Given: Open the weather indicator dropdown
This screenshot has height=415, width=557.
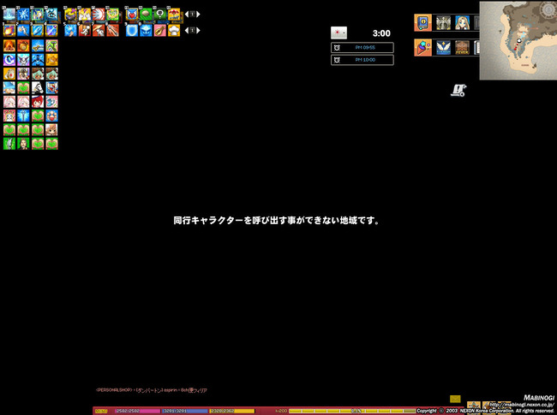Looking at the screenshot, I should 338,33.
